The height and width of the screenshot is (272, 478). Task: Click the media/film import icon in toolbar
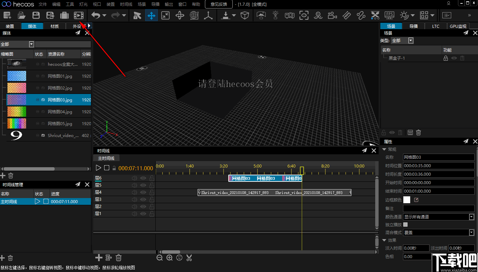click(78, 15)
